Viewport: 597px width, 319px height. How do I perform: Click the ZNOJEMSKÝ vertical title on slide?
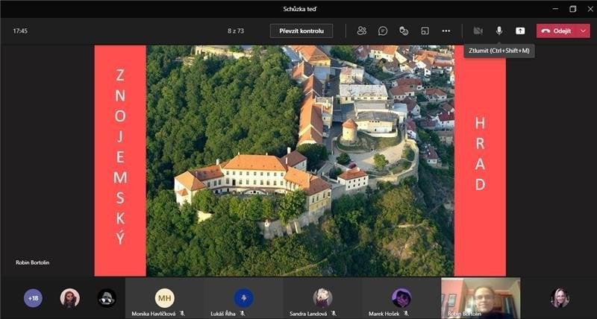pos(120,157)
